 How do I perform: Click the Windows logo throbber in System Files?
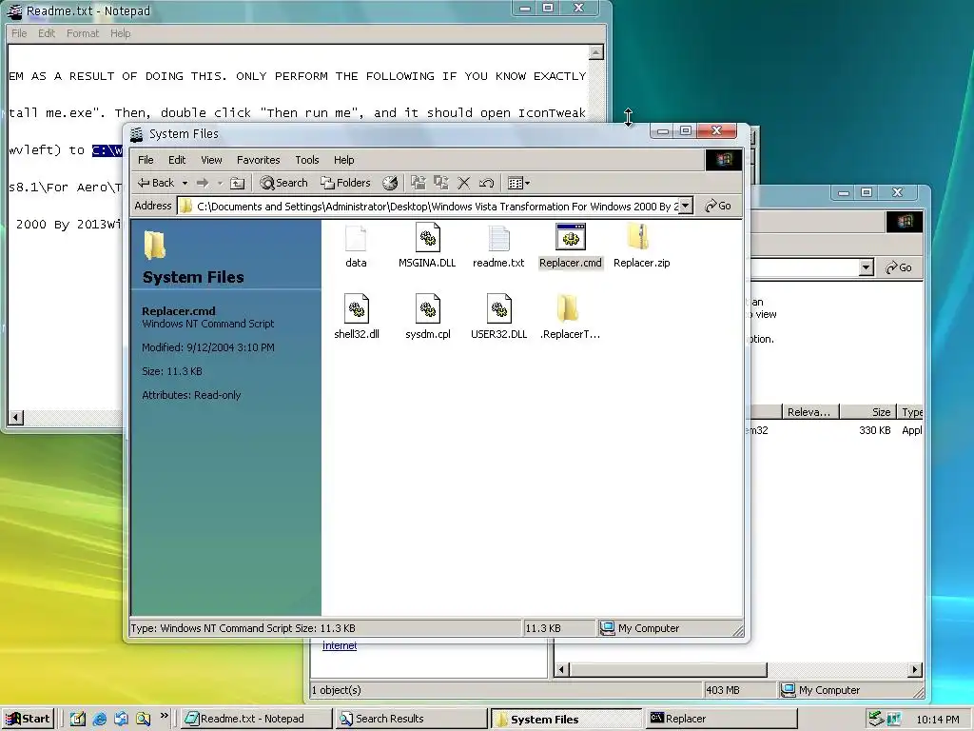pyautogui.click(x=724, y=160)
